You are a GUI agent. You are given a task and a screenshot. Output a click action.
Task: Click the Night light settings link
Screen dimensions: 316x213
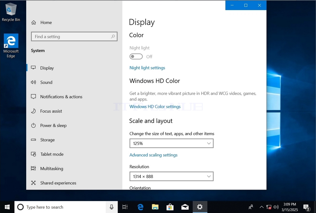pos(147,68)
